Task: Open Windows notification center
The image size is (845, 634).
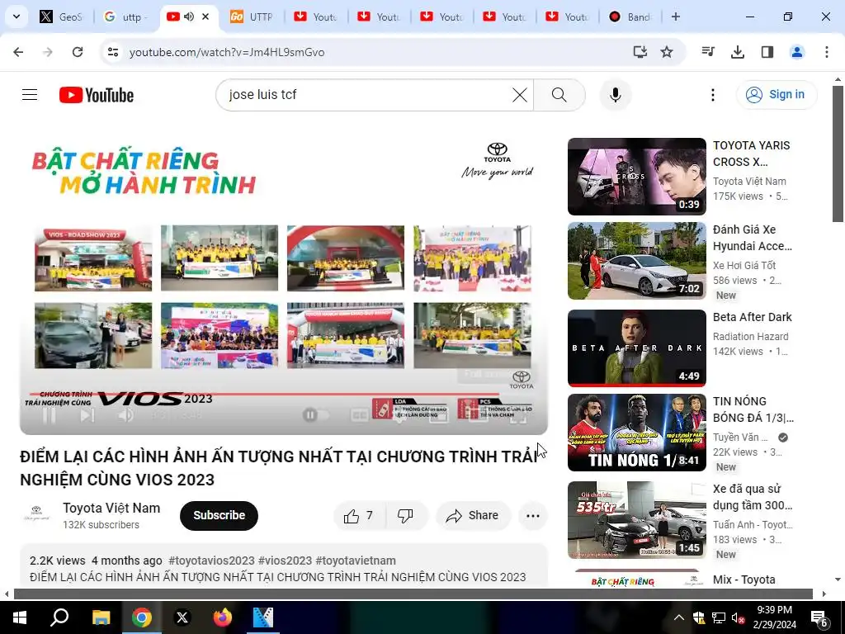Action: 819,618
